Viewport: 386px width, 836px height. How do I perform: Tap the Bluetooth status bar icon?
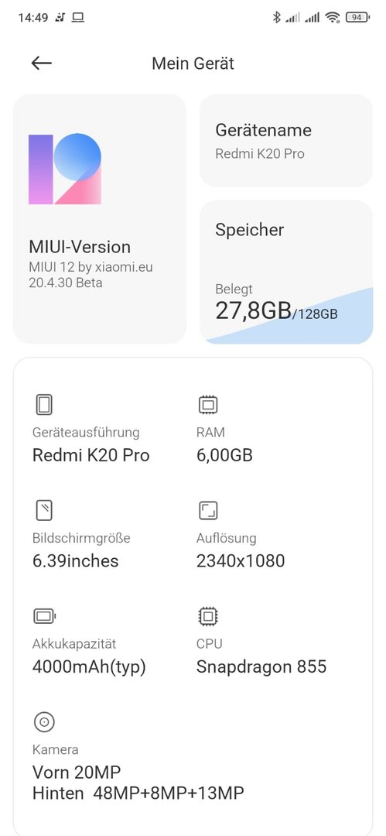pos(276,18)
